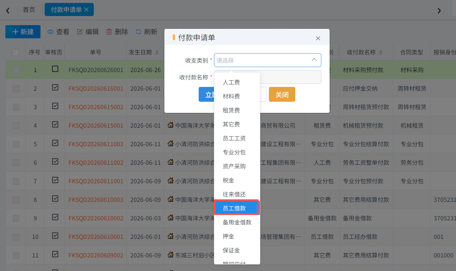Click the 劳务工资整单付款 cell
456x271 pixels.
366,163
